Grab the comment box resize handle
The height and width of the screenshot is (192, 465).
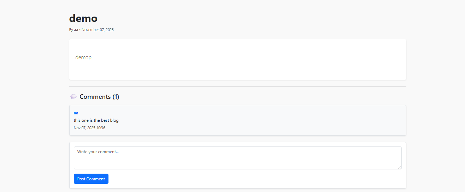pyautogui.click(x=400, y=168)
